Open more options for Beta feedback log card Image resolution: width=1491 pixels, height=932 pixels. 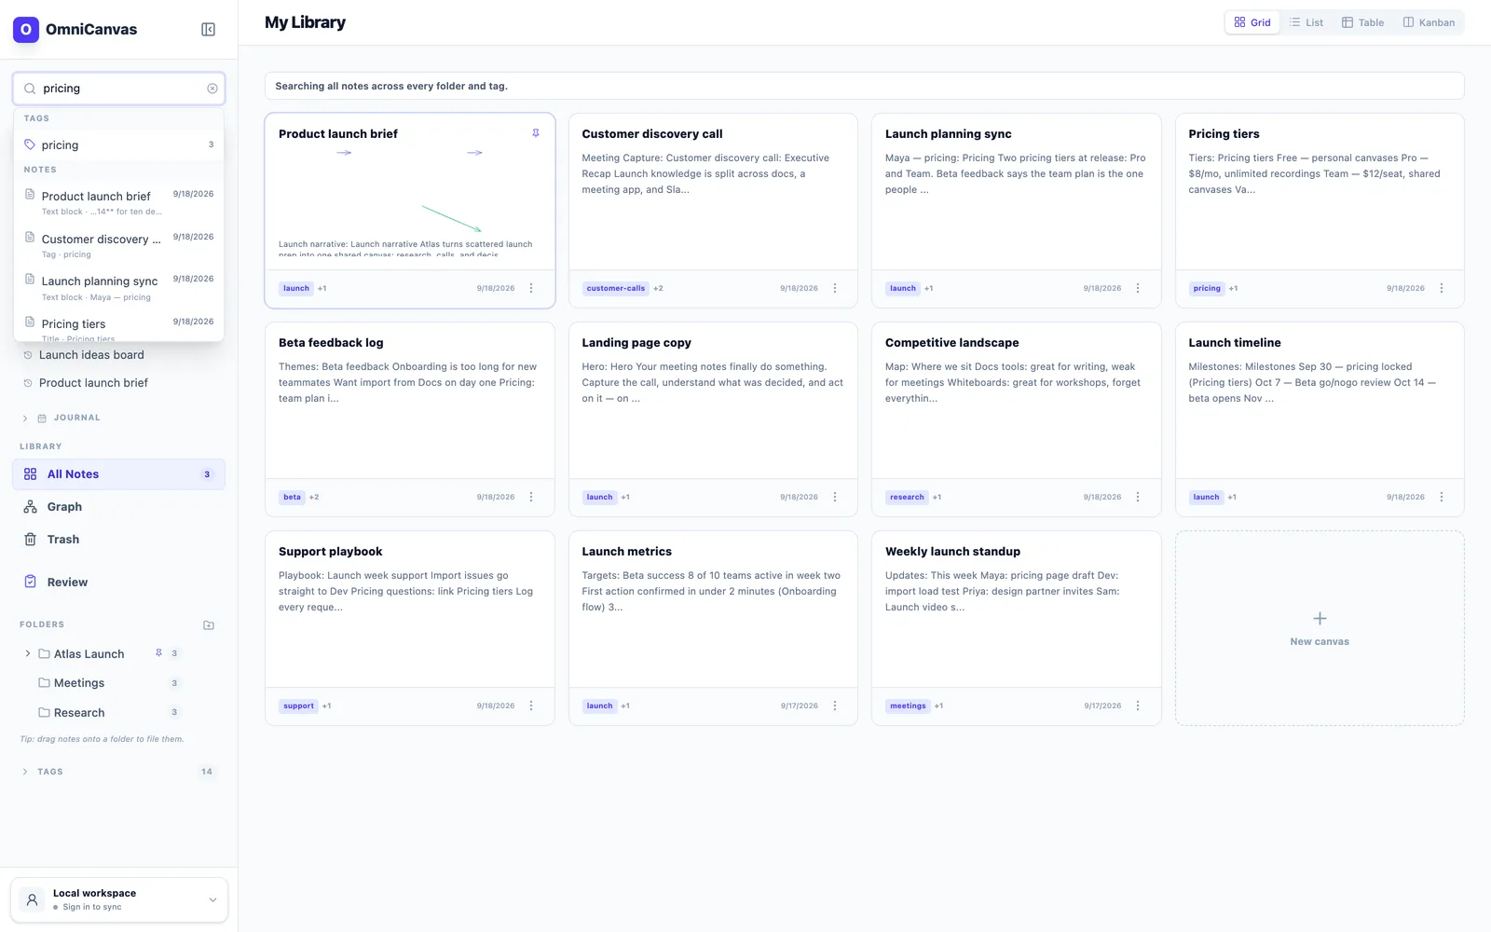[x=531, y=497]
